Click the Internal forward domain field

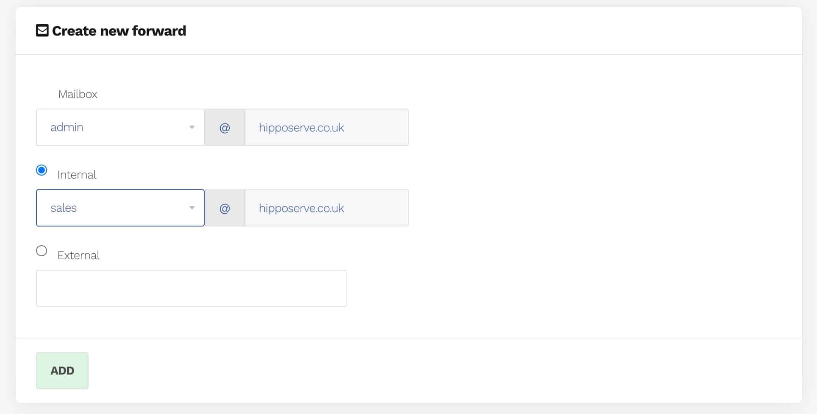(326, 208)
